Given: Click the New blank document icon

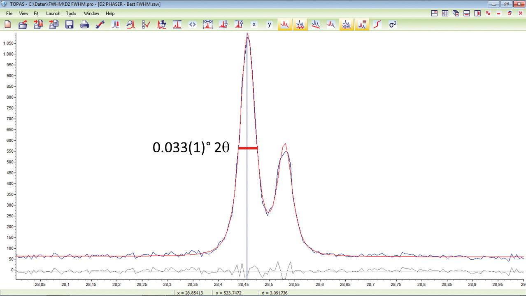Looking at the screenshot, I should click(7, 25).
